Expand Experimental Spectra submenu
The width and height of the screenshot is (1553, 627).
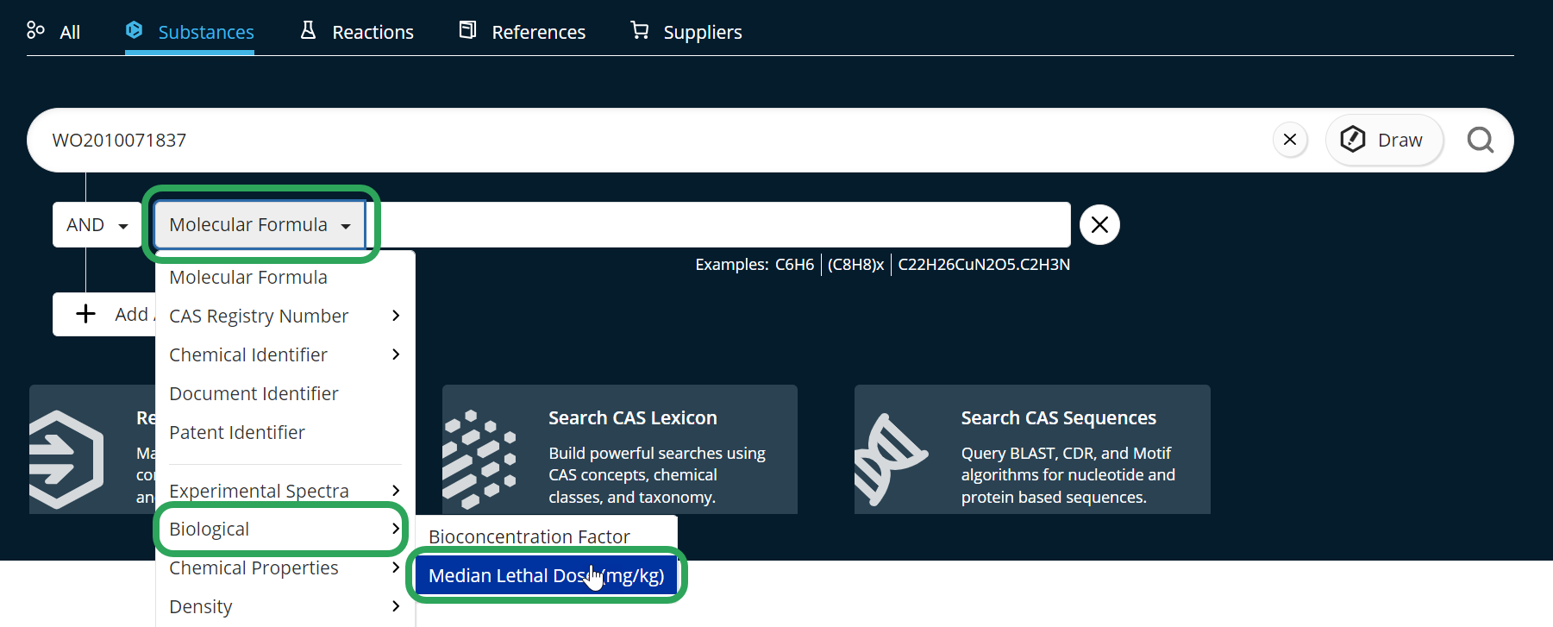(285, 490)
